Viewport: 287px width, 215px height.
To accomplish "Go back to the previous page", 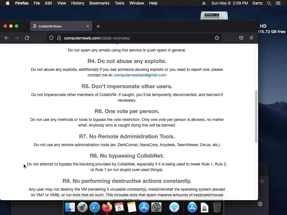I will 7,38.
